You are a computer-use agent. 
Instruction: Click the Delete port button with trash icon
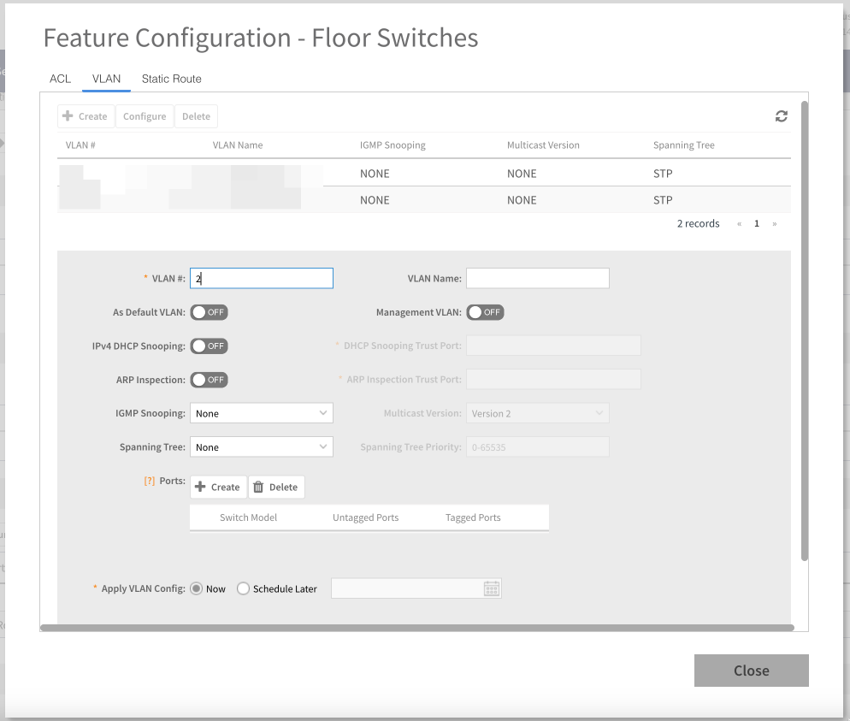pyautogui.click(x=276, y=487)
